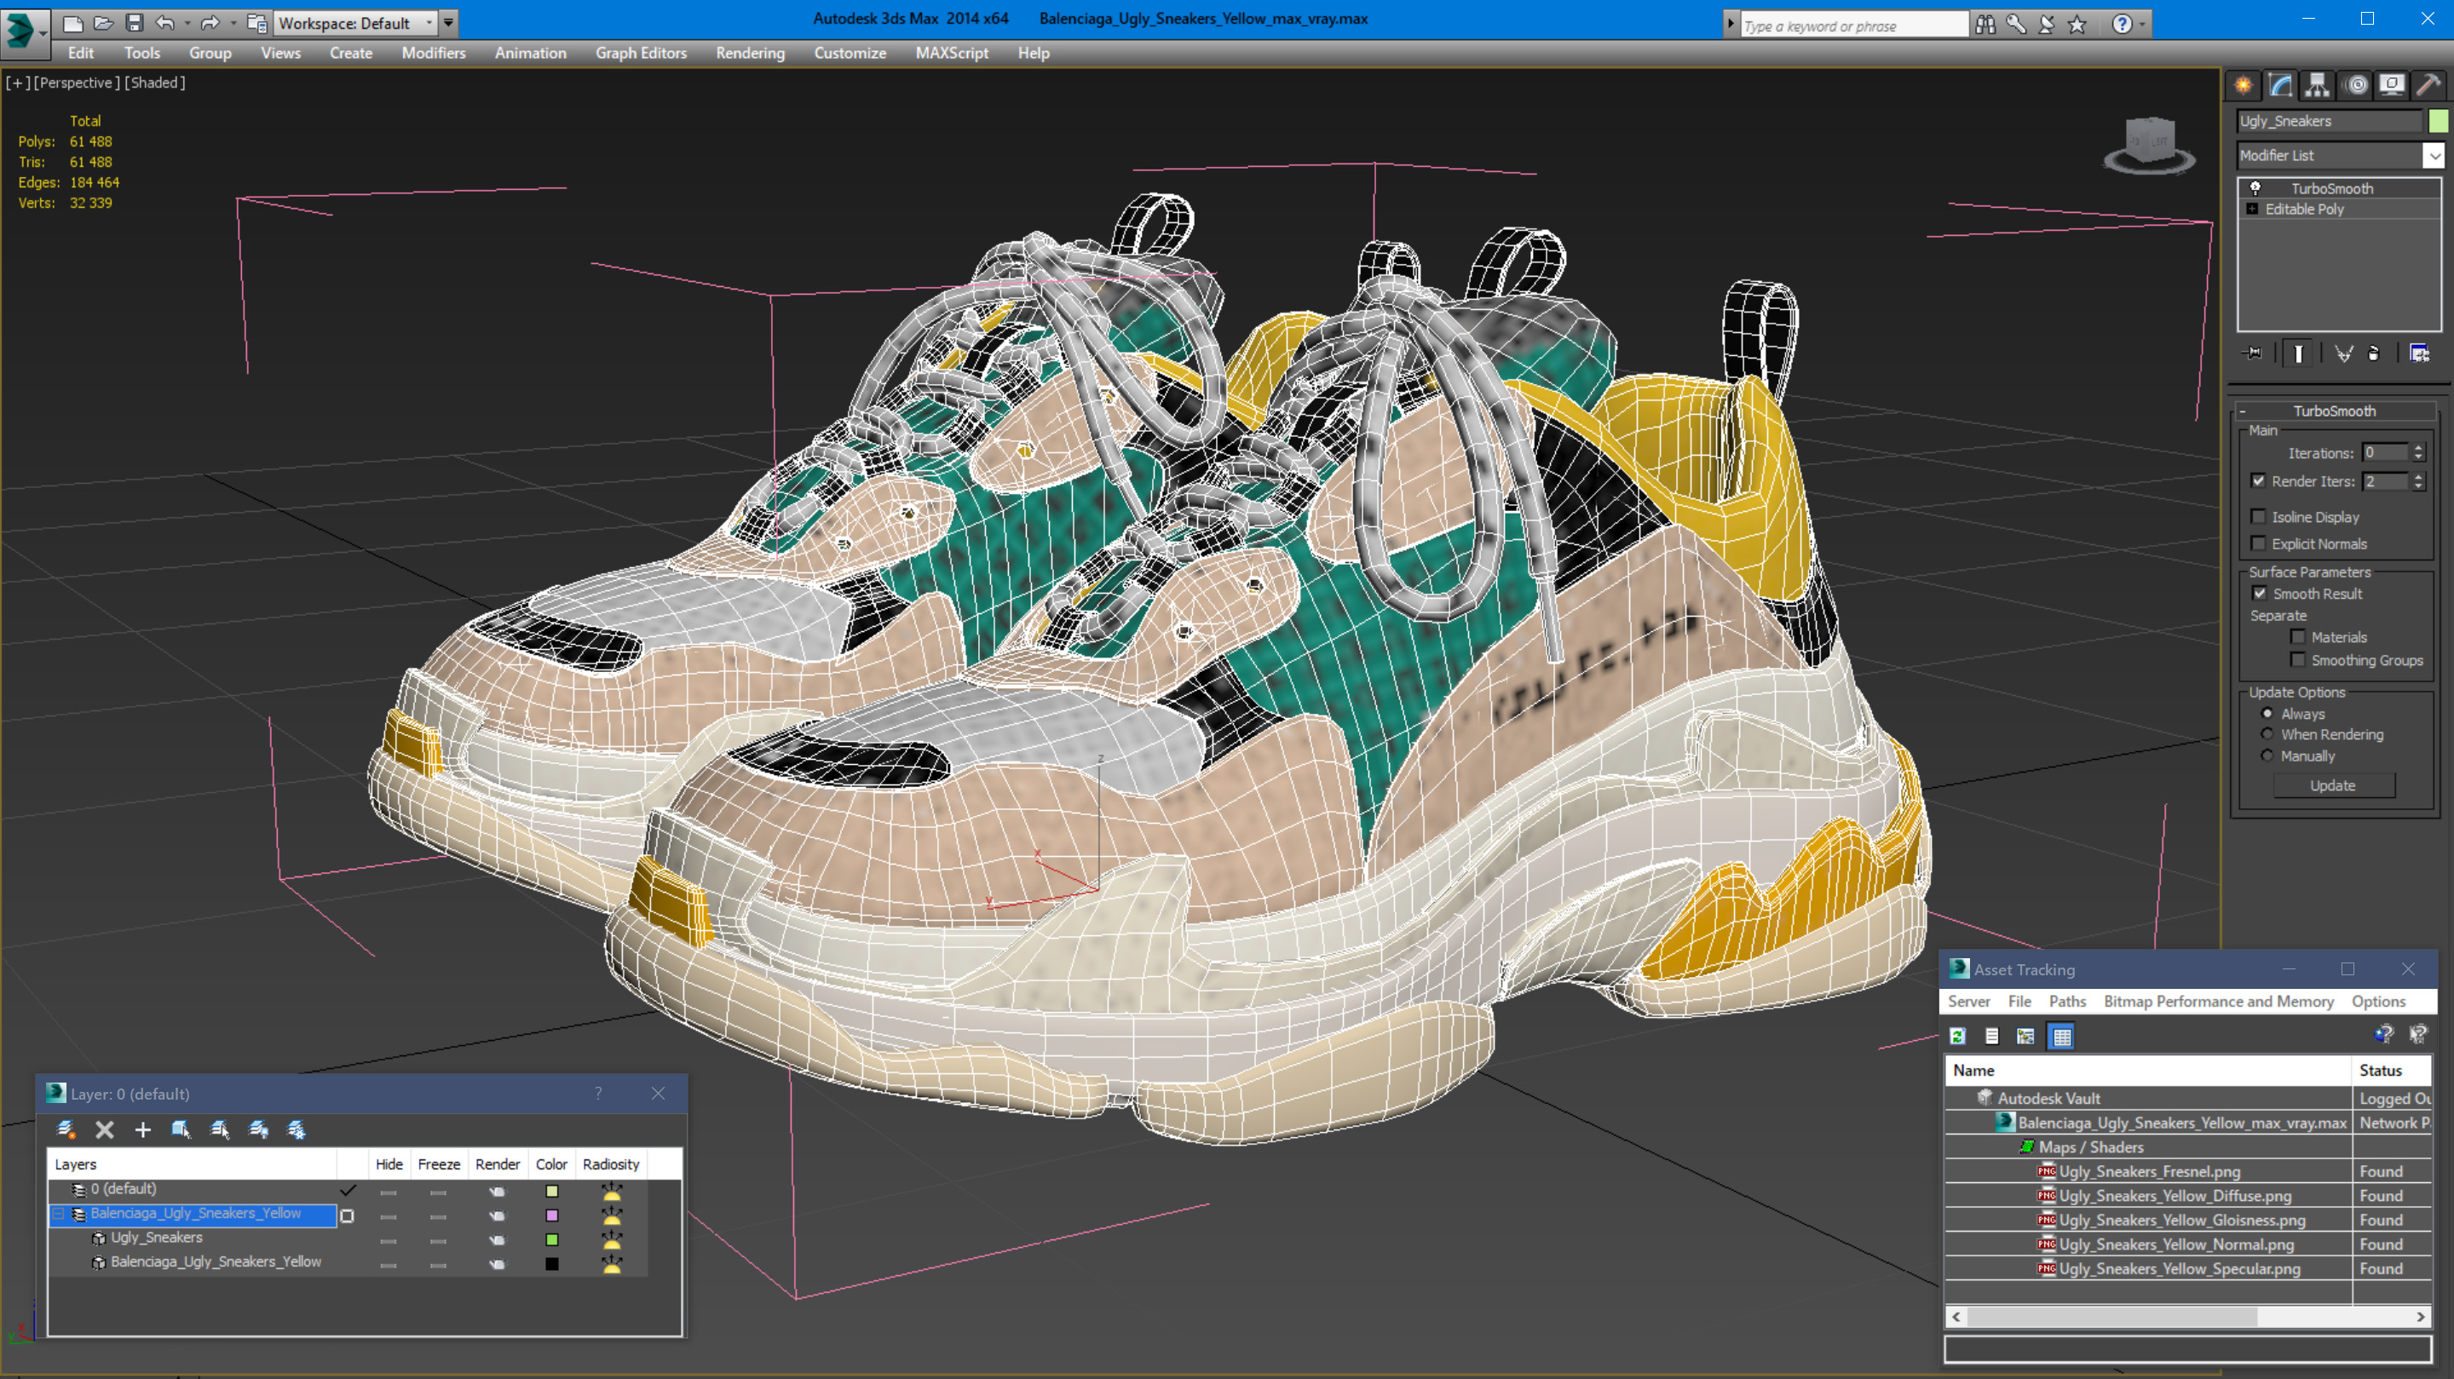Click the Save File floppy icon
Screen dimensions: 2454x1379
click(x=135, y=23)
